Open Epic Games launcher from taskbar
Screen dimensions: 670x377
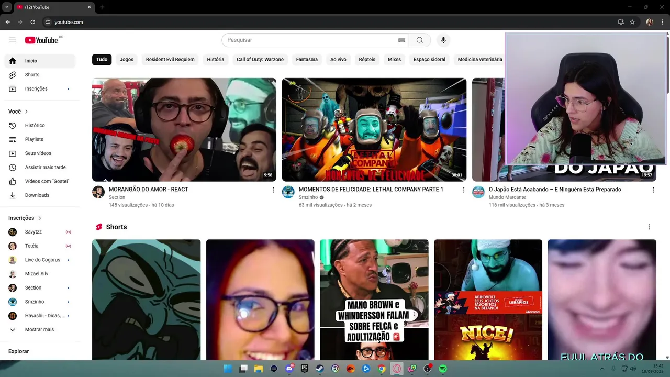click(x=305, y=369)
